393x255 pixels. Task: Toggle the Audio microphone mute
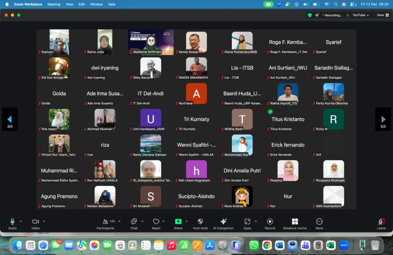[x=12, y=222]
